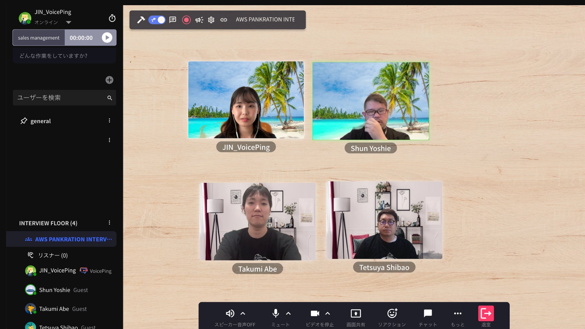Mute the microphone
The width and height of the screenshot is (585, 329).
click(275, 313)
